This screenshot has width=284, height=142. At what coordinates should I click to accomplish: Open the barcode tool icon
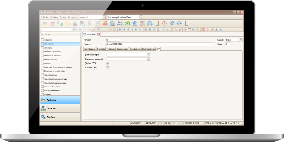pos(83,24)
